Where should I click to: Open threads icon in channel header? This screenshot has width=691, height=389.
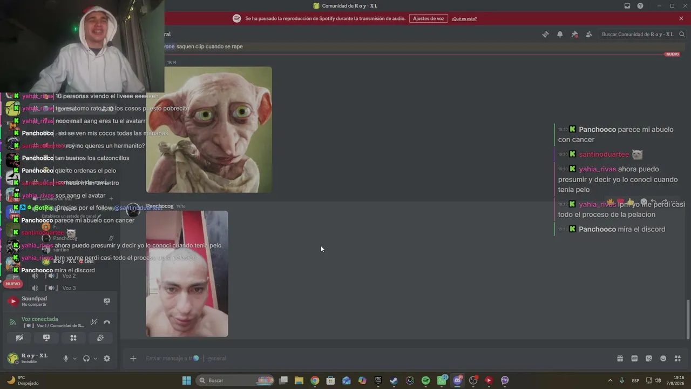(545, 34)
